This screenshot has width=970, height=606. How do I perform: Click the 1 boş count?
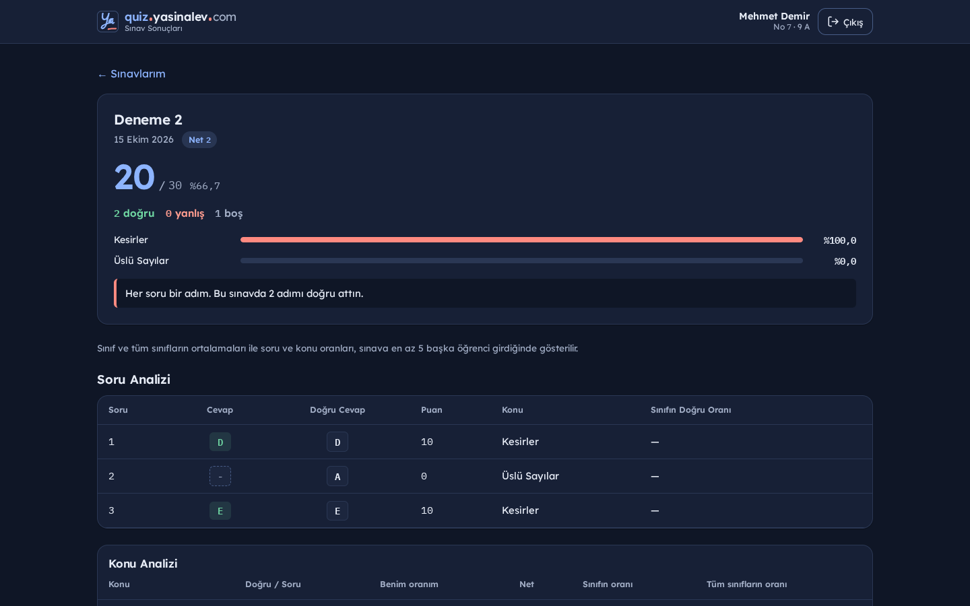pyautogui.click(x=229, y=213)
